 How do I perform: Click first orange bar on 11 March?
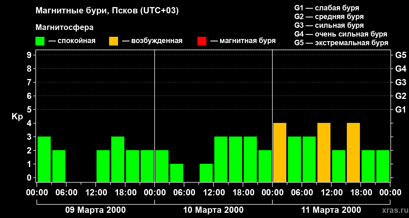pyautogui.click(x=280, y=153)
